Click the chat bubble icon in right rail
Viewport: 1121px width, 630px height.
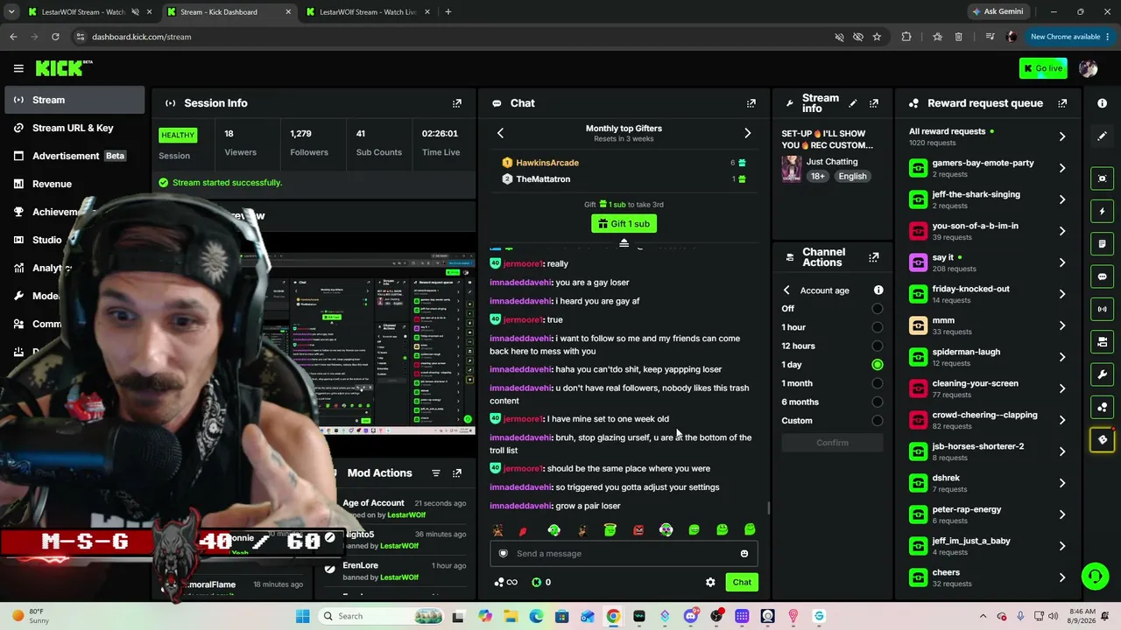(x=1103, y=276)
